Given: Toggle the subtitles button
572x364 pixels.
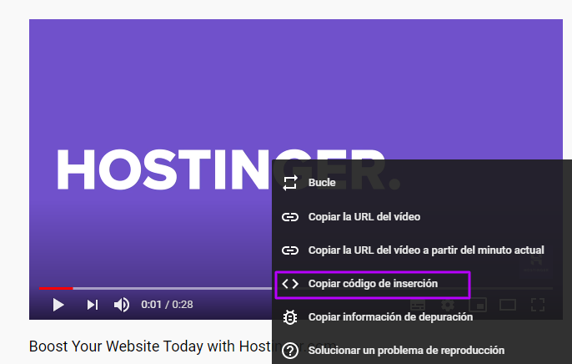Looking at the screenshot, I should 418,305.
